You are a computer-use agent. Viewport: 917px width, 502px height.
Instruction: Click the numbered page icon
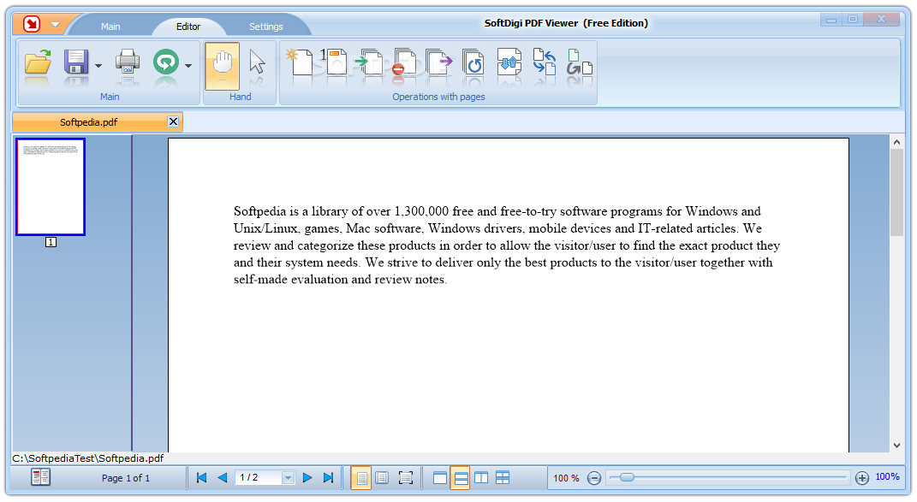pos(335,62)
